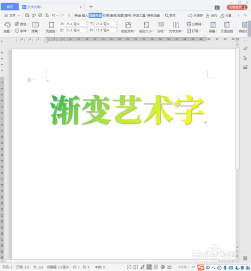Open the 特色功能 tab
The image size is (251, 271).
click(153, 16)
